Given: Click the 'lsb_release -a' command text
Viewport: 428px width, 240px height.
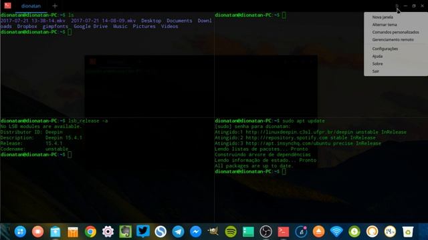Looking at the screenshot, I should [x=88, y=121].
